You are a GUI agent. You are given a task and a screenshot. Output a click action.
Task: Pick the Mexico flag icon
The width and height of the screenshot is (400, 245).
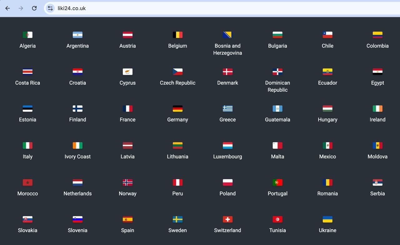(x=327, y=145)
